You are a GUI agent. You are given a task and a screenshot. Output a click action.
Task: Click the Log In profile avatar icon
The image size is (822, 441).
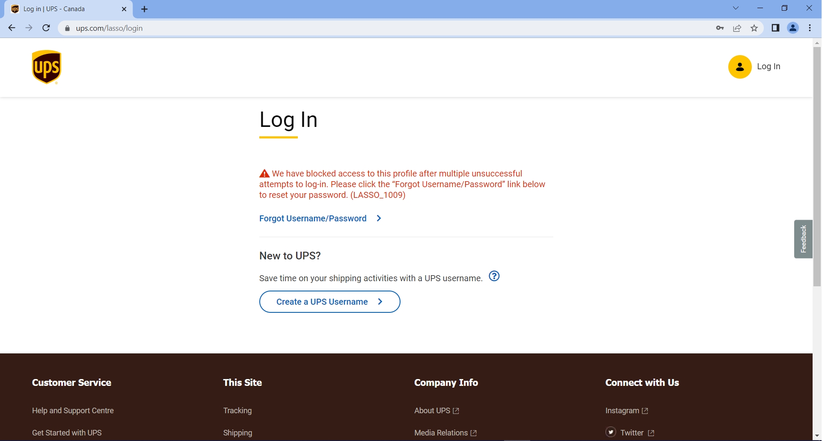pyautogui.click(x=739, y=67)
